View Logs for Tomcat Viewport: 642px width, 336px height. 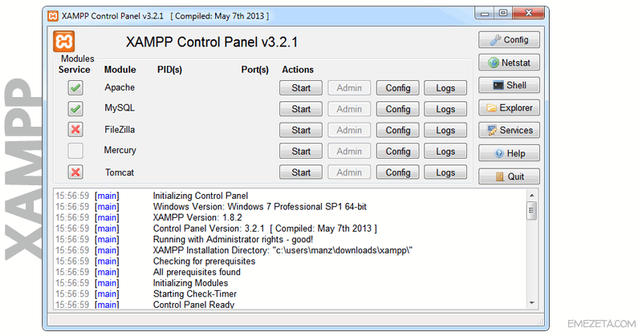(445, 172)
